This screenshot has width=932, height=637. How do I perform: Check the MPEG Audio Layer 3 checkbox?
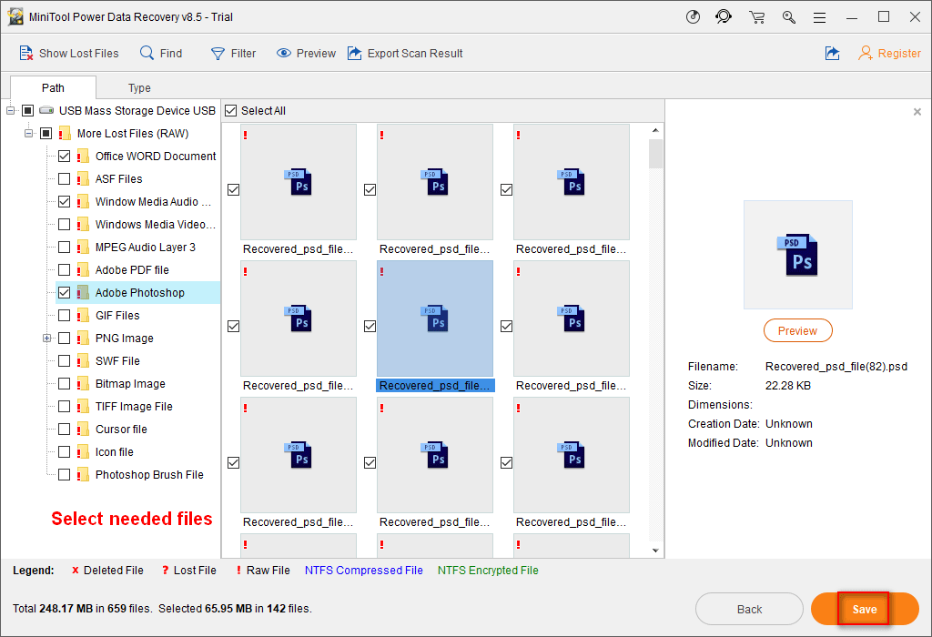click(65, 248)
